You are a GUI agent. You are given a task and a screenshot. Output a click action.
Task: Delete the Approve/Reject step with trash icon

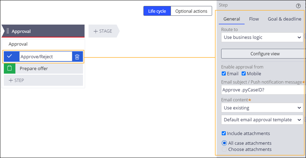(x=77, y=57)
